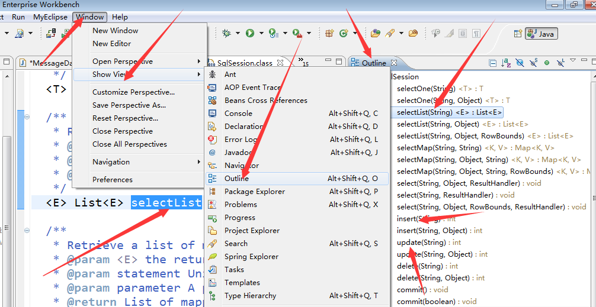Open the Run menu
Screen dimensions: 596x307
[18, 17]
